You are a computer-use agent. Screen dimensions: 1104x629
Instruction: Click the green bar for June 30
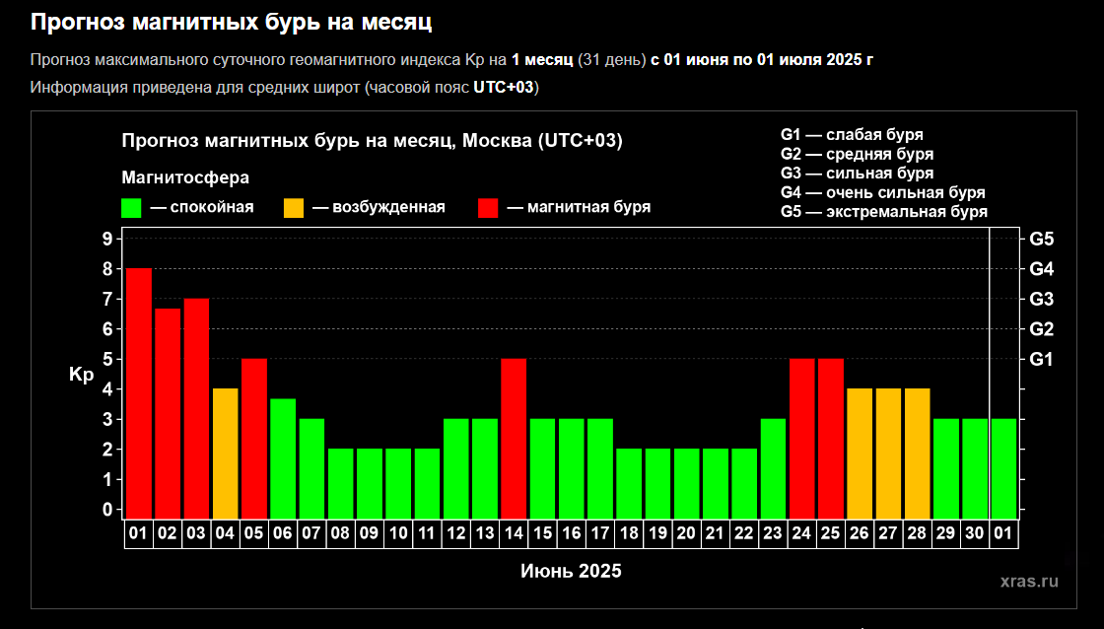pos(975,469)
